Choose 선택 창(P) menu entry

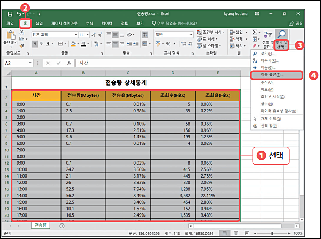pyautogui.click(x=277, y=126)
